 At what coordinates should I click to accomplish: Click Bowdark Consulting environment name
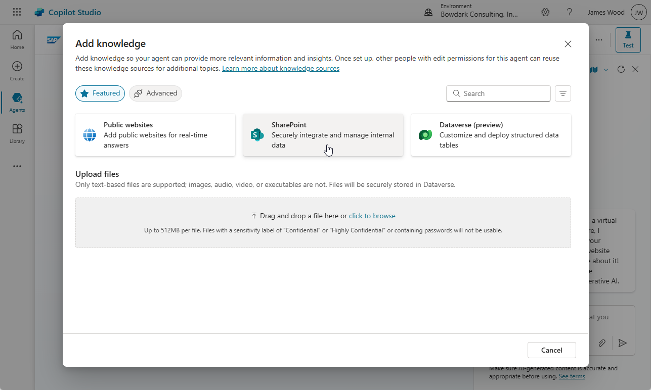[480, 15]
